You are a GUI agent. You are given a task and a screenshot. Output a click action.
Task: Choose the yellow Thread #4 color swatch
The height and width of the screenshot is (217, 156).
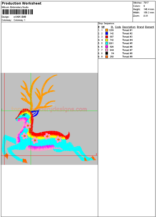tap(107, 40)
